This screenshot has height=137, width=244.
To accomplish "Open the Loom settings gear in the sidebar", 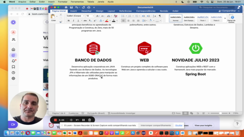I will (x=13, y=78).
